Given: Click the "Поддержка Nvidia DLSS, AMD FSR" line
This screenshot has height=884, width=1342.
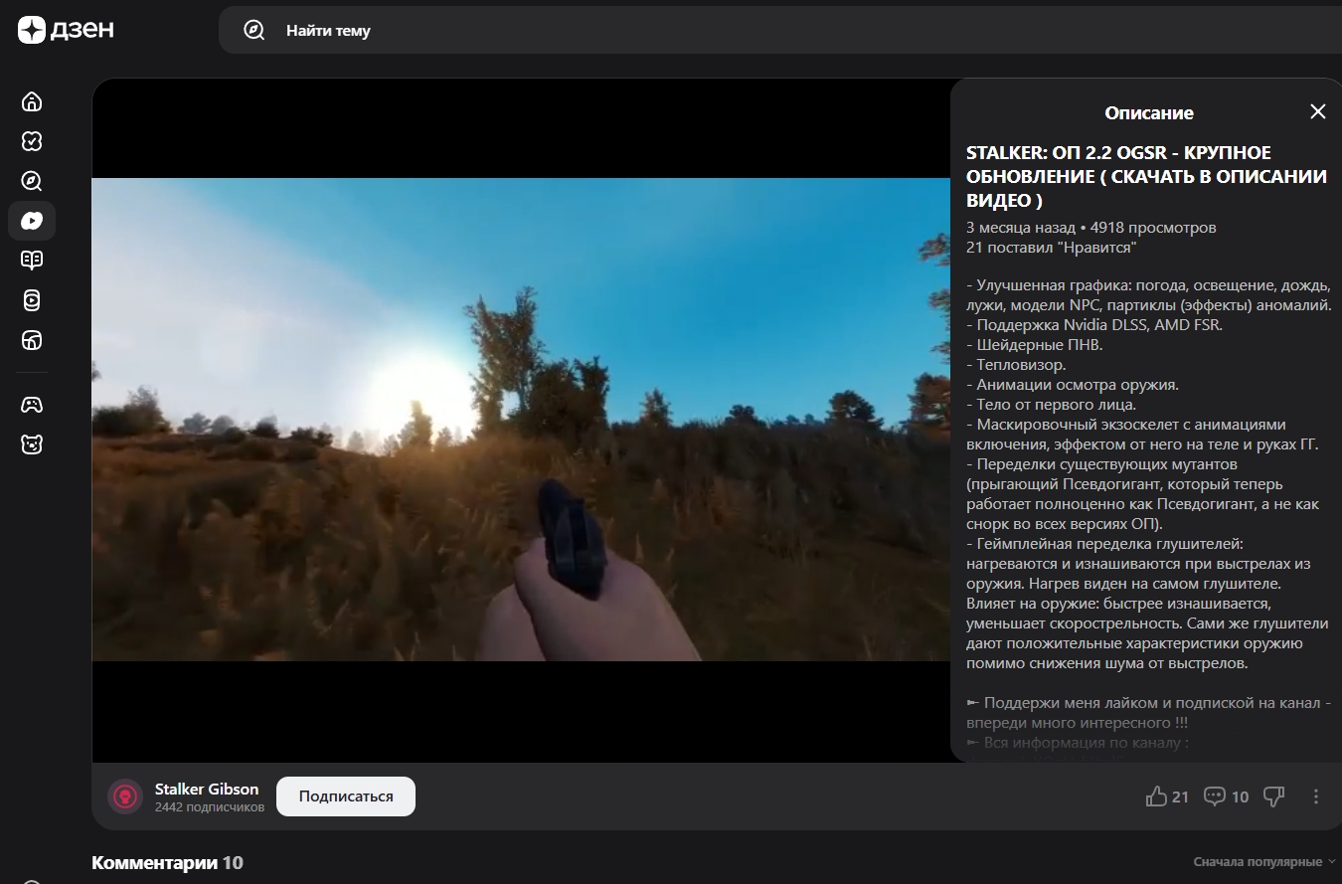Looking at the screenshot, I should pyautogui.click(x=1094, y=325).
